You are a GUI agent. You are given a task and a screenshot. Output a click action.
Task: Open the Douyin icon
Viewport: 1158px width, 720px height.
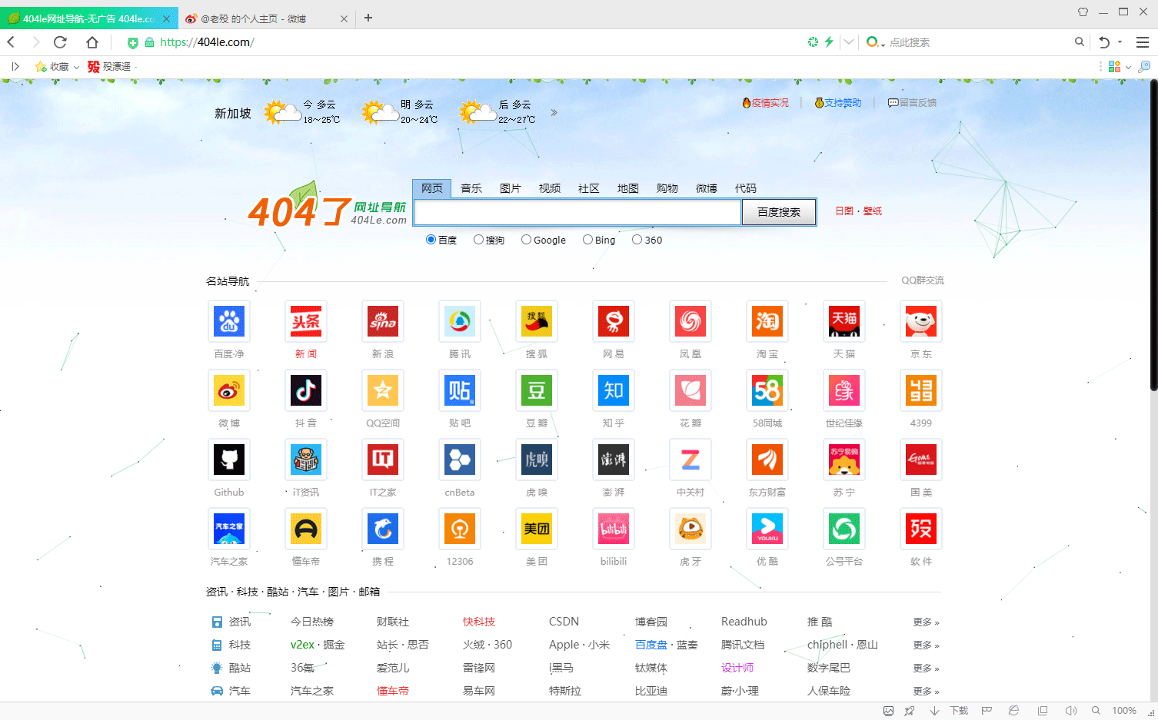(306, 390)
